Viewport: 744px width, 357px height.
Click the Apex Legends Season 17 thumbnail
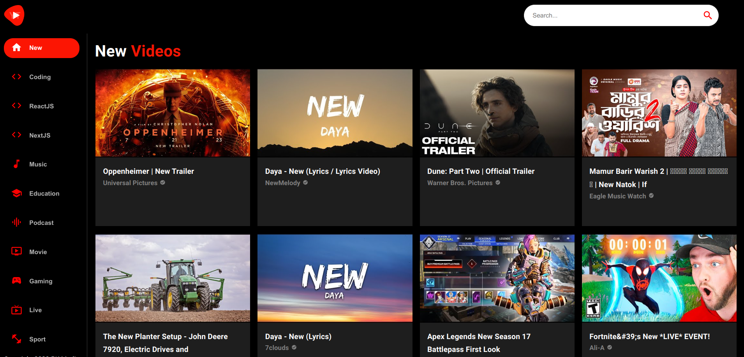pos(497,278)
